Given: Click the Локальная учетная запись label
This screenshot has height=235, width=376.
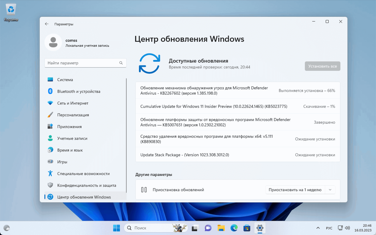Looking at the screenshot, I should coord(87,46).
